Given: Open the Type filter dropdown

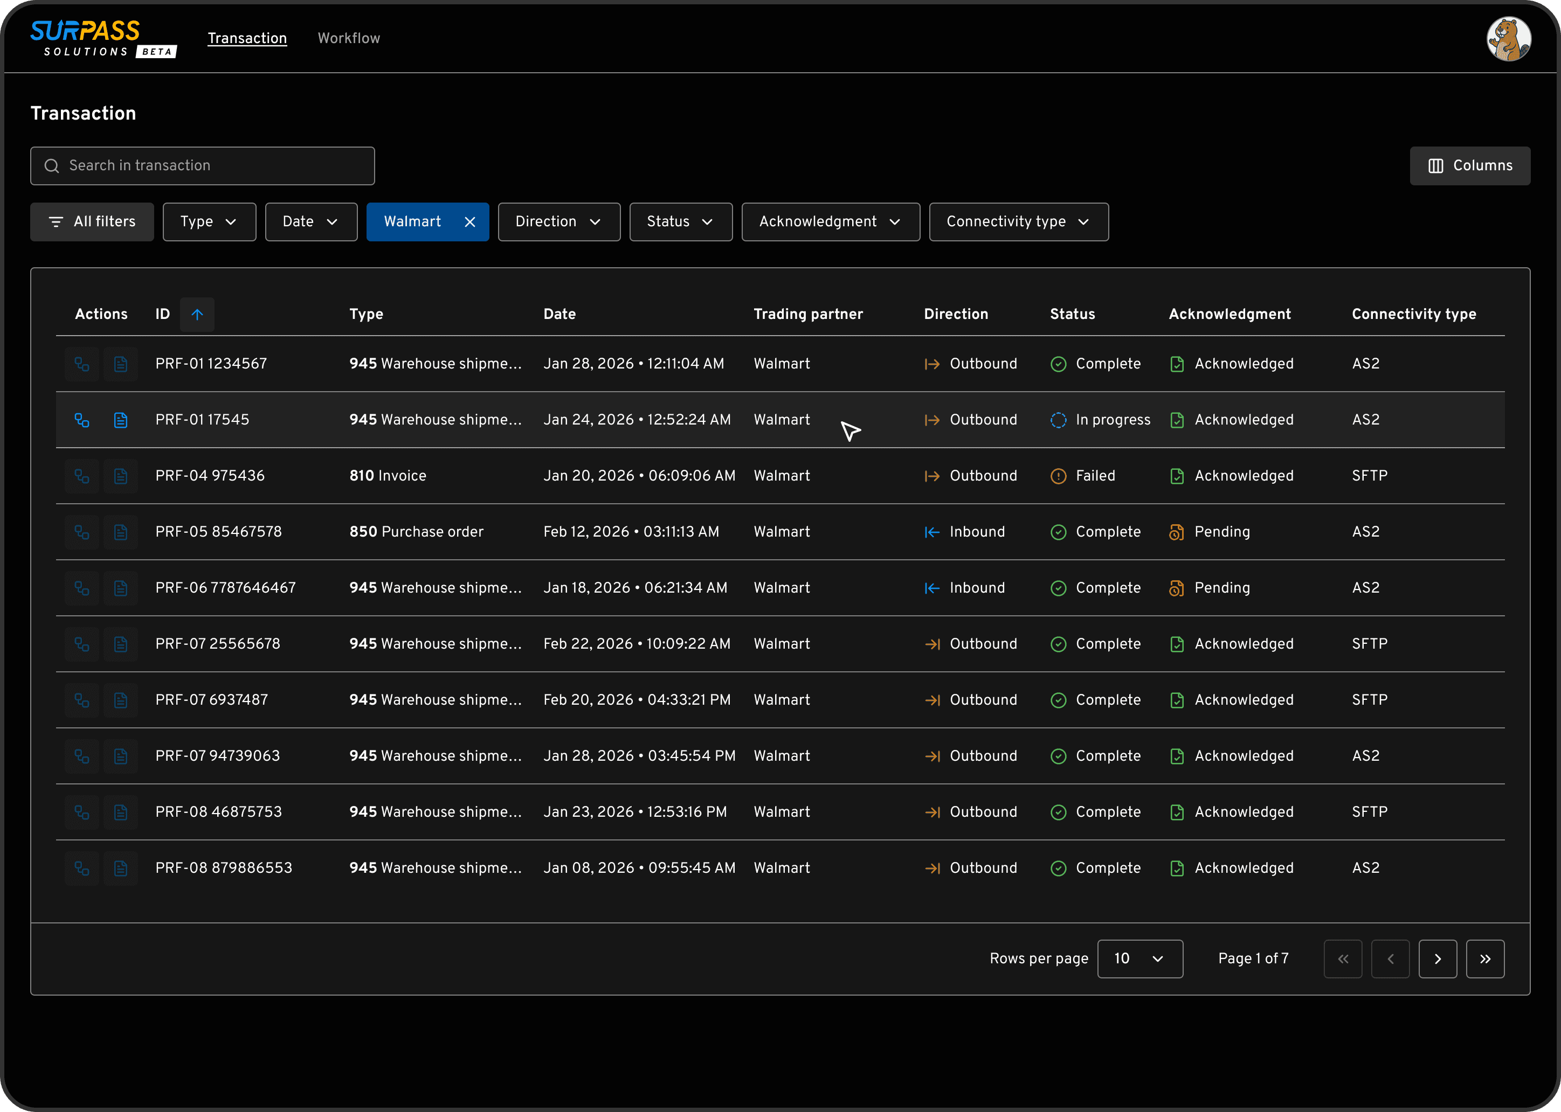Looking at the screenshot, I should pos(209,221).
